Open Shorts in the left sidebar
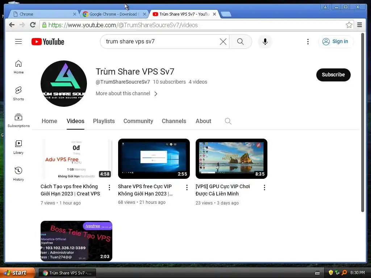 [x=18, y=94]
